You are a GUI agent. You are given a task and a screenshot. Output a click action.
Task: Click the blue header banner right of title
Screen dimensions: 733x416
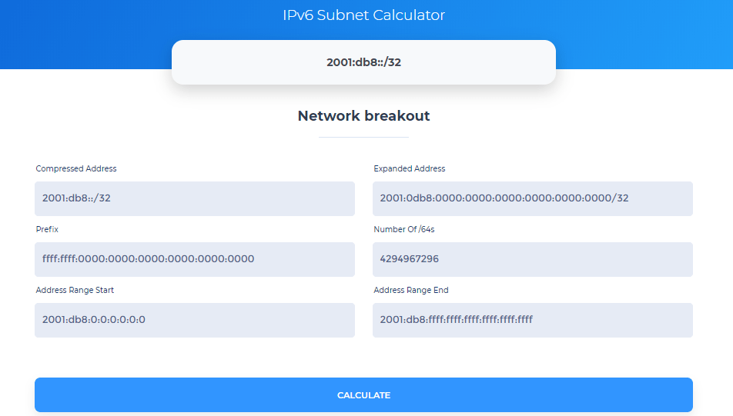[x=639, y=31]
